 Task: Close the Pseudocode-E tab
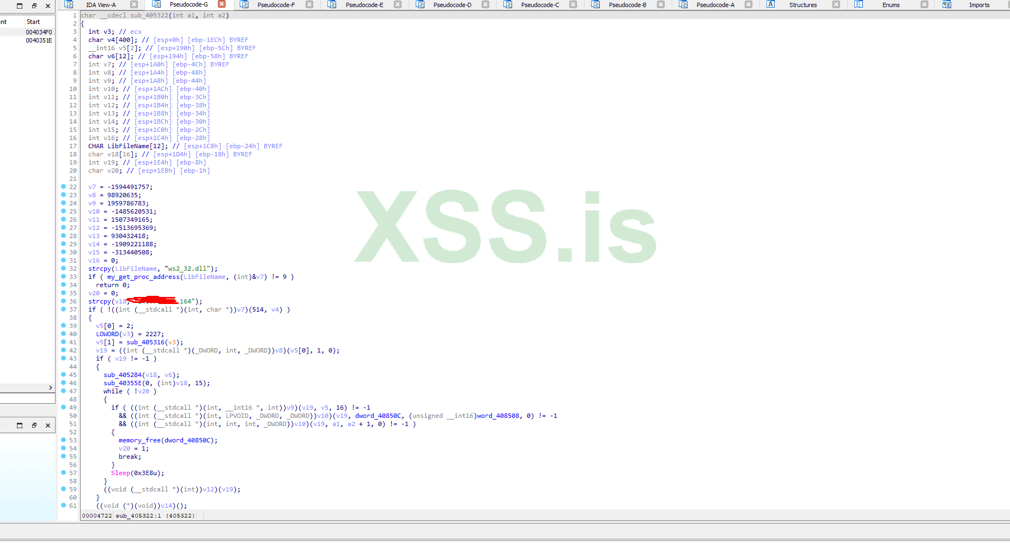[x=398, y=4]
